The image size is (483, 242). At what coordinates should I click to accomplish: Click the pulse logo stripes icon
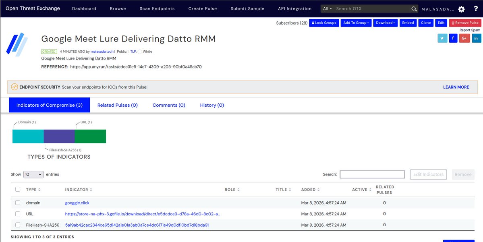pyautogui.click(x=17, y=44)
